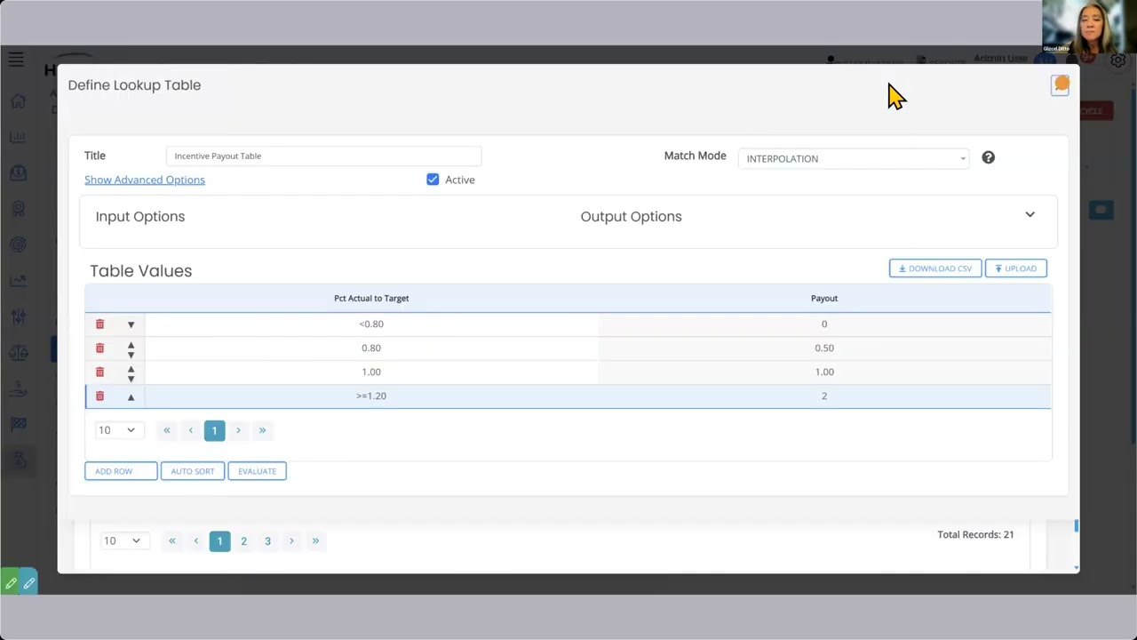This screenshot has height=640, width=1137.
Task: Expand the Input/Output Options chevron
Action: [x=1030, y=214]
